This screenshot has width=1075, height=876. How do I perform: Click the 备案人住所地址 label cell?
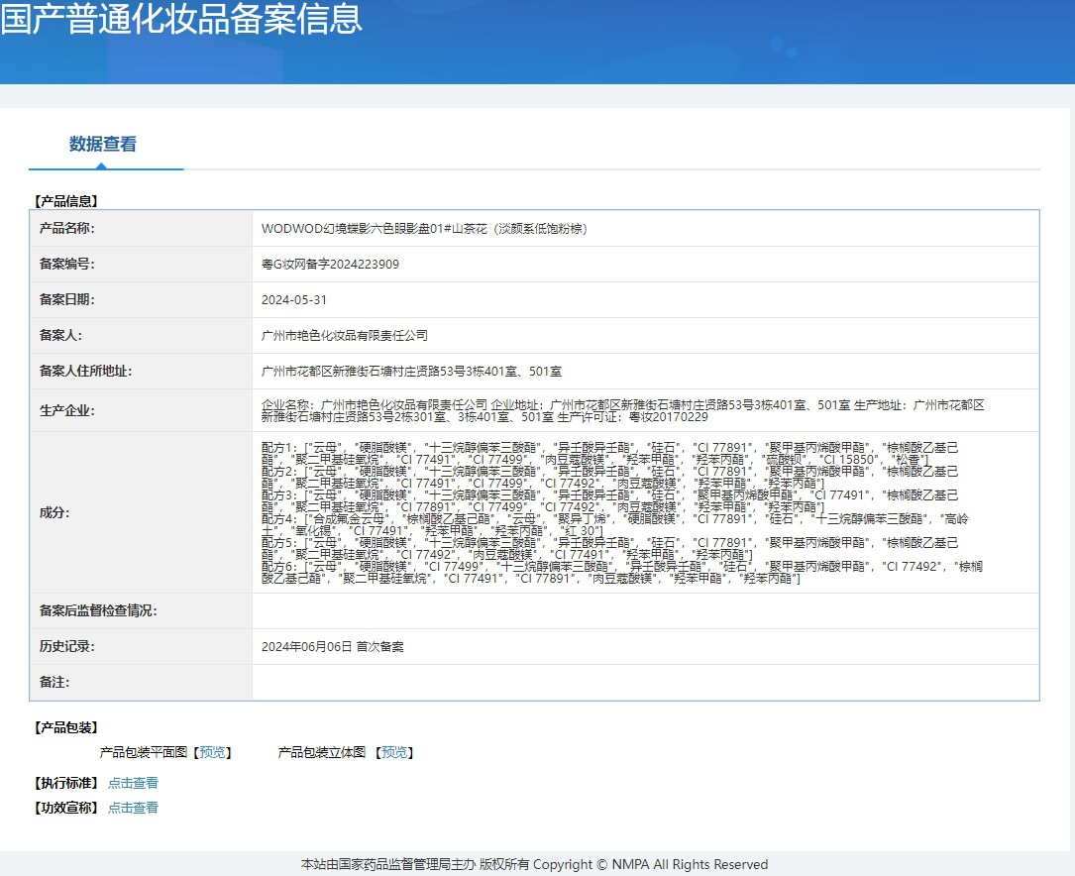141,371
